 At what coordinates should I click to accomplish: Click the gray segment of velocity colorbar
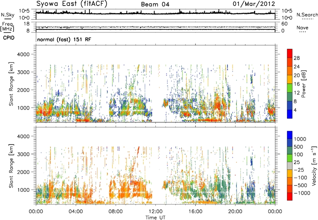click(x=290, y=166)
